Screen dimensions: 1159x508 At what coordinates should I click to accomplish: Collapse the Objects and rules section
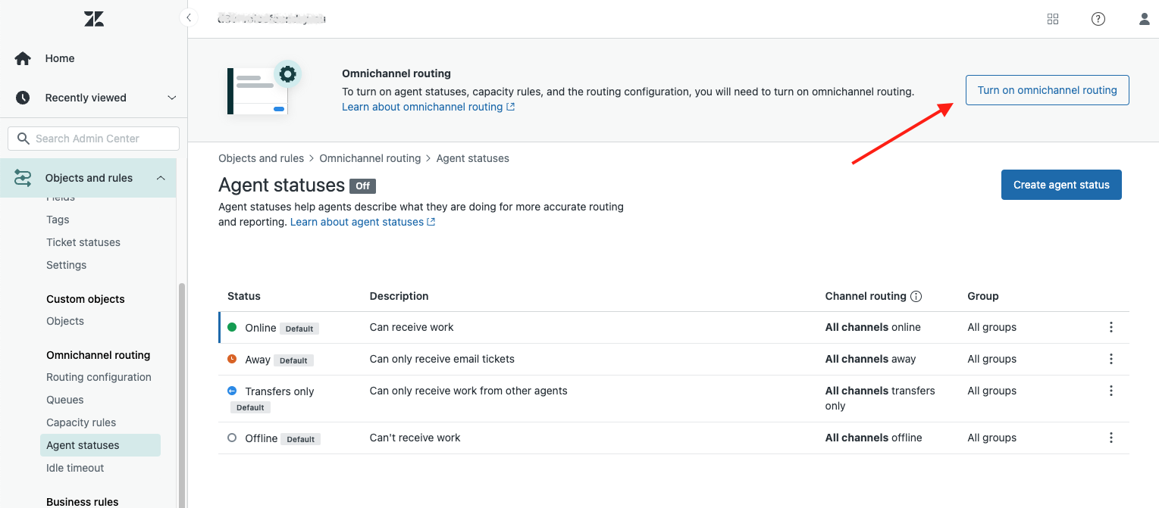point(161,178)
